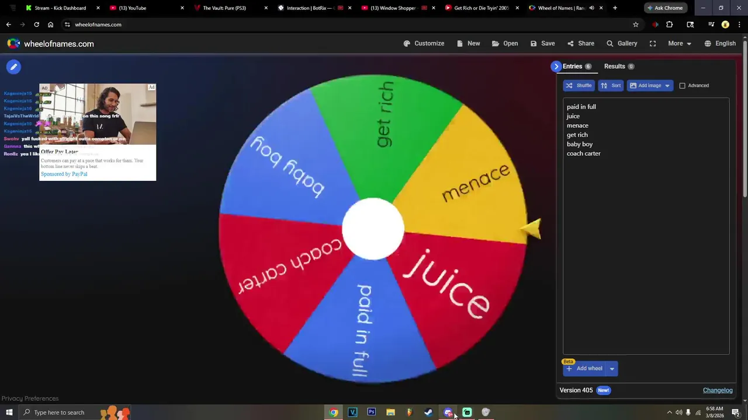The width and height of the screenshot is (748, 420).
Task: Close the Wheel of Names tab
Action: coord(601,8)
